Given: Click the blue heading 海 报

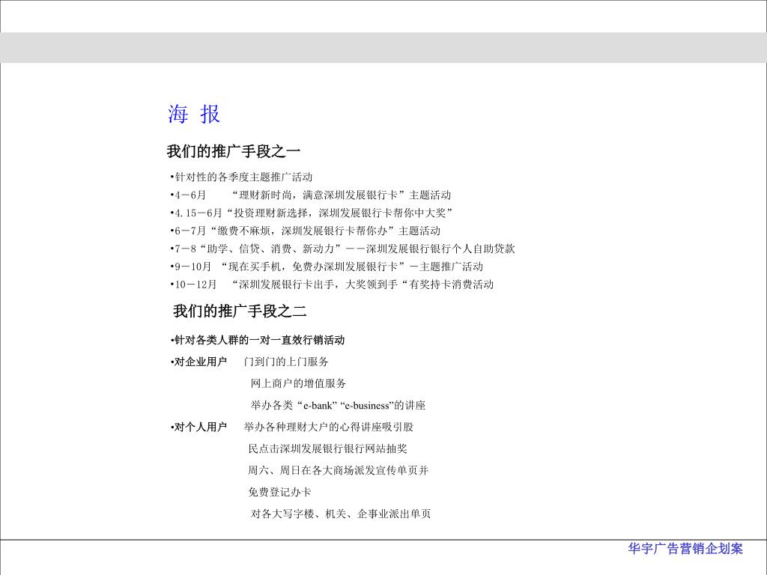Looking at the screenshot, I should (194, 114).
